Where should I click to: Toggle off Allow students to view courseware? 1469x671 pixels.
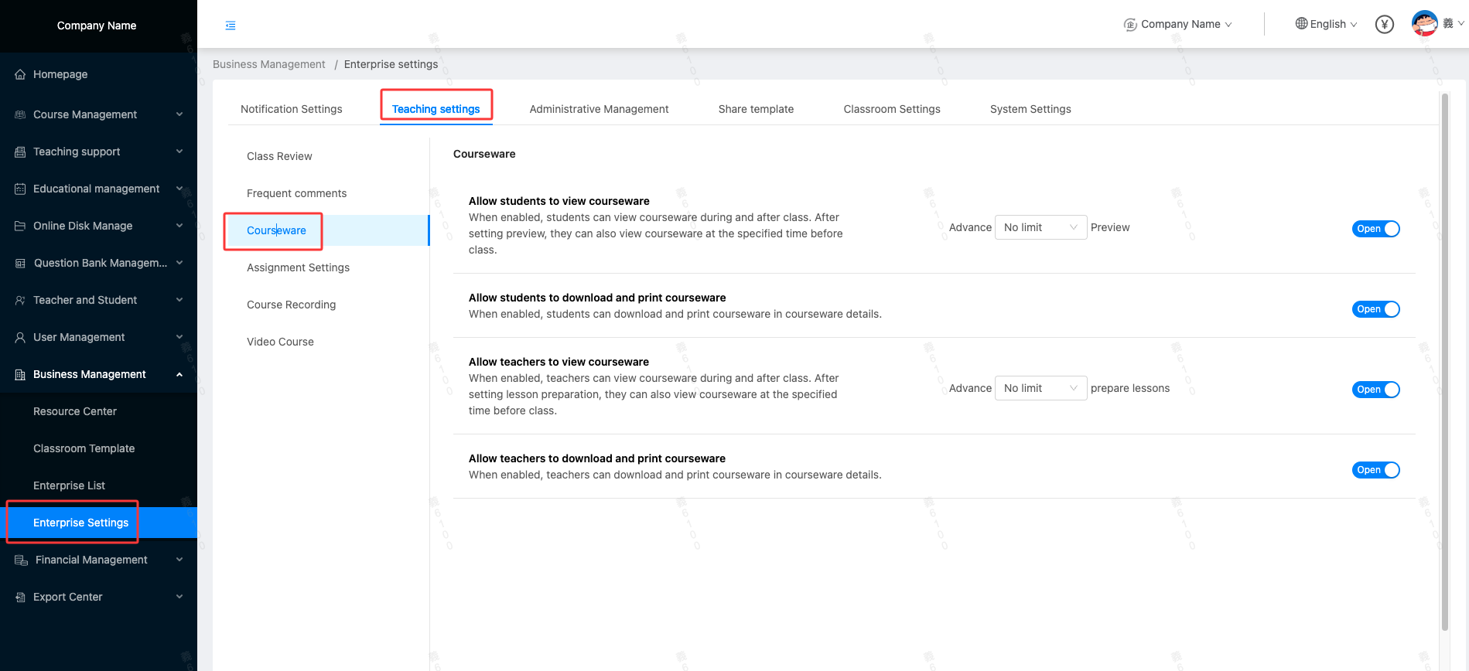1375,229
